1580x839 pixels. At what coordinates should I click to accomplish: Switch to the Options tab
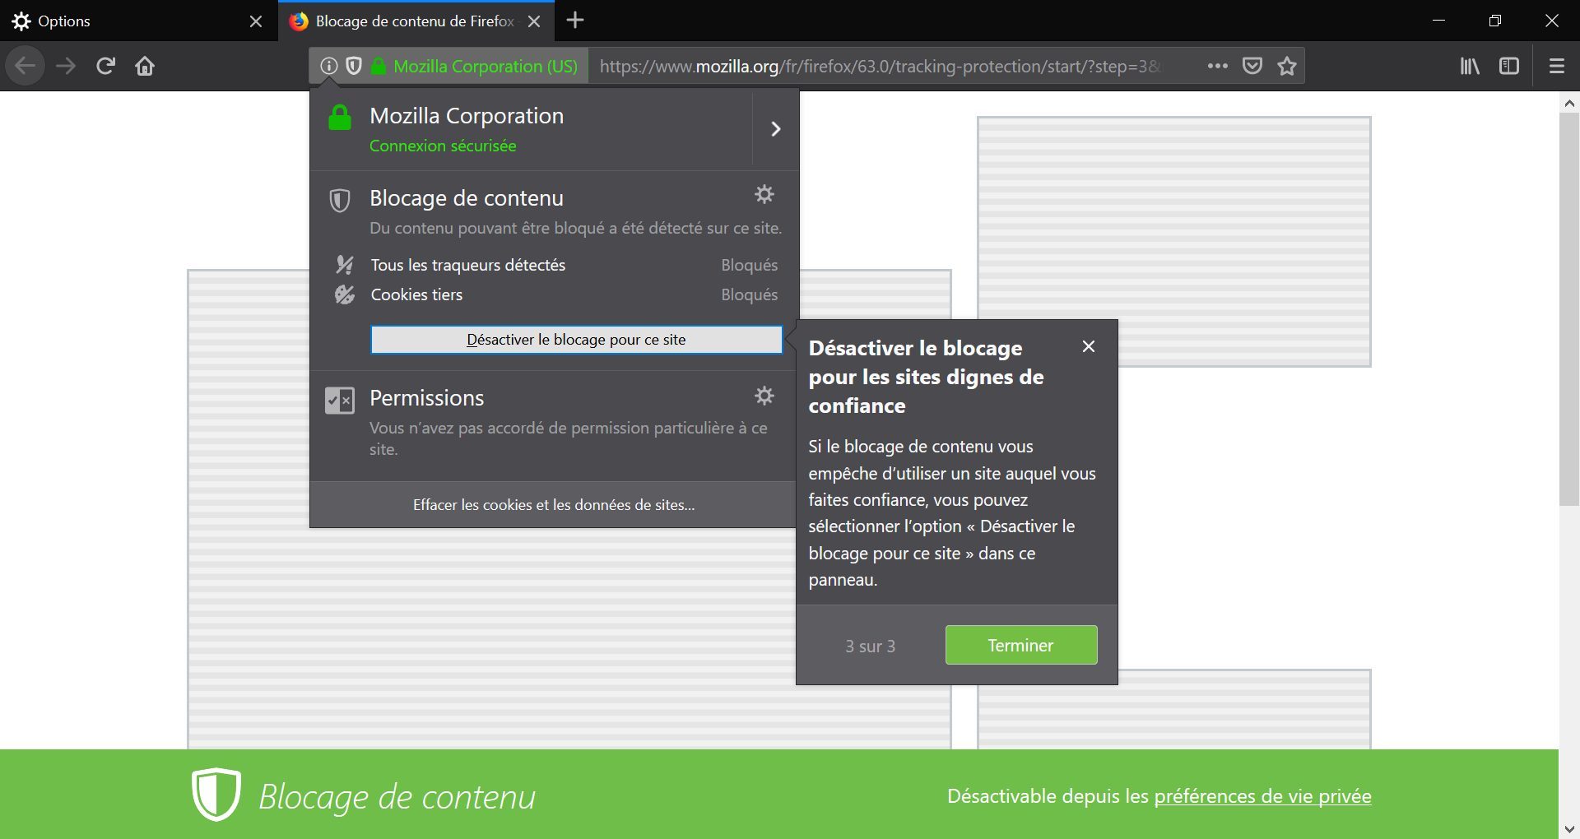point(123,21)
